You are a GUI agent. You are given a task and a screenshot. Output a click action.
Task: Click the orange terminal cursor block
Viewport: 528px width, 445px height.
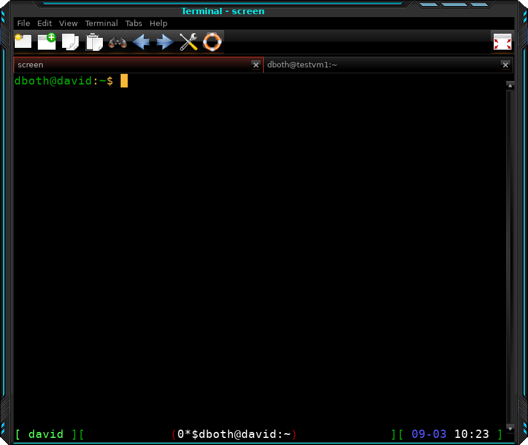tap(124, 81)
